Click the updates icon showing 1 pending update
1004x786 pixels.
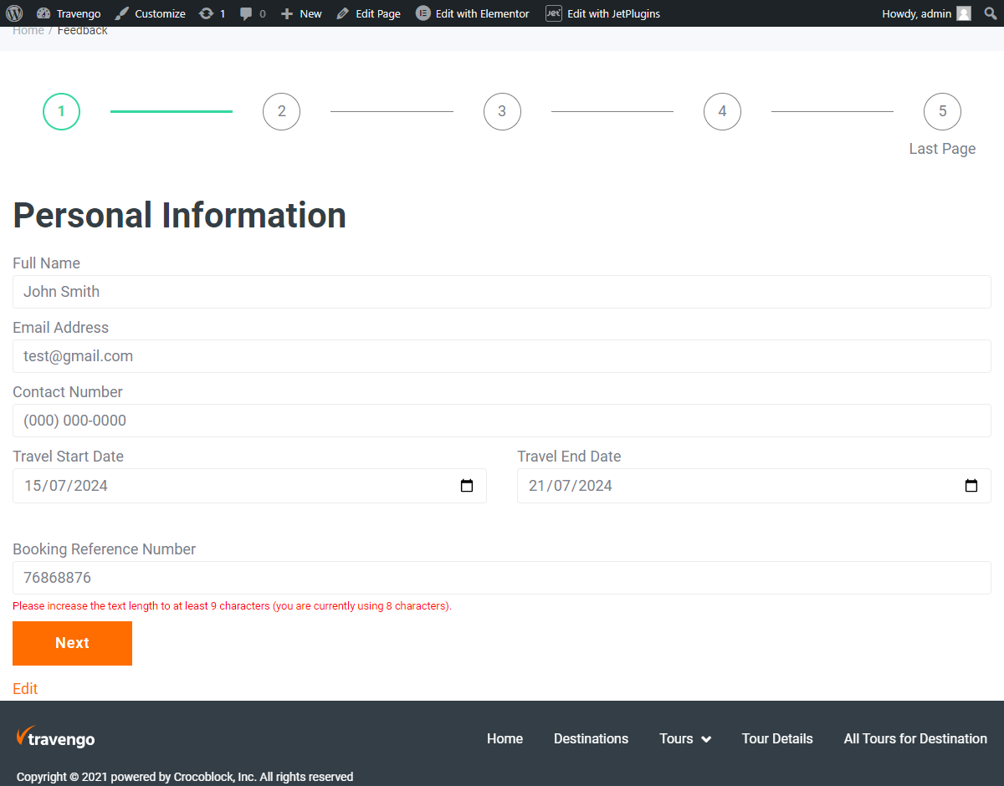click(212, 13)
